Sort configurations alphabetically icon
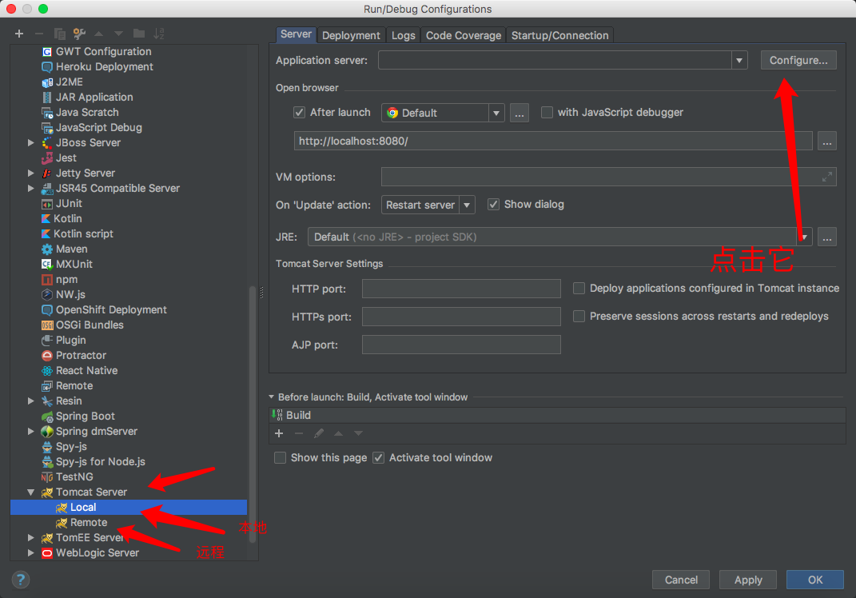This screenshot has height=598, width=856. (159, 34)
